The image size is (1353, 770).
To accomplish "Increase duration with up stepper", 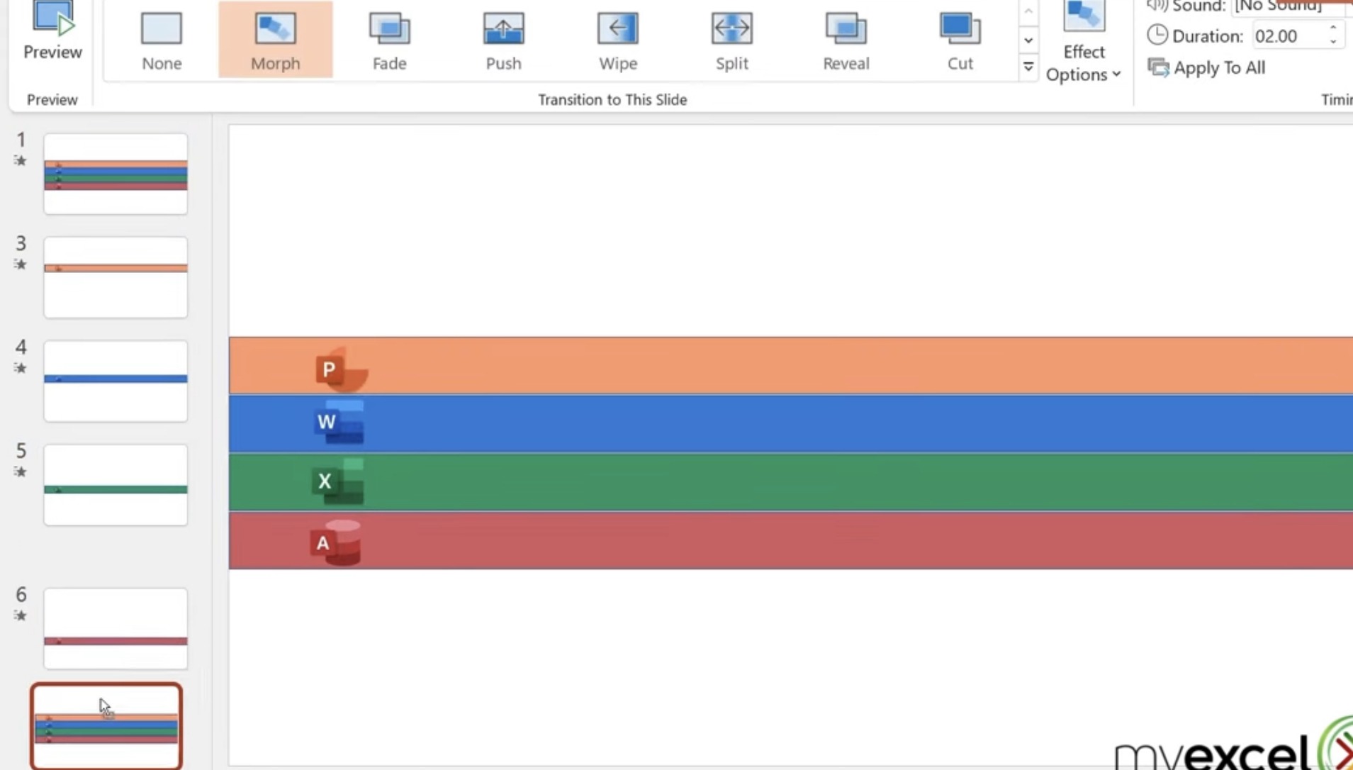I will (1333, 28).
